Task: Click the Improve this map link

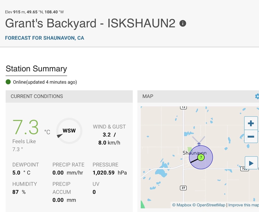Action: [x=244, y=205]
